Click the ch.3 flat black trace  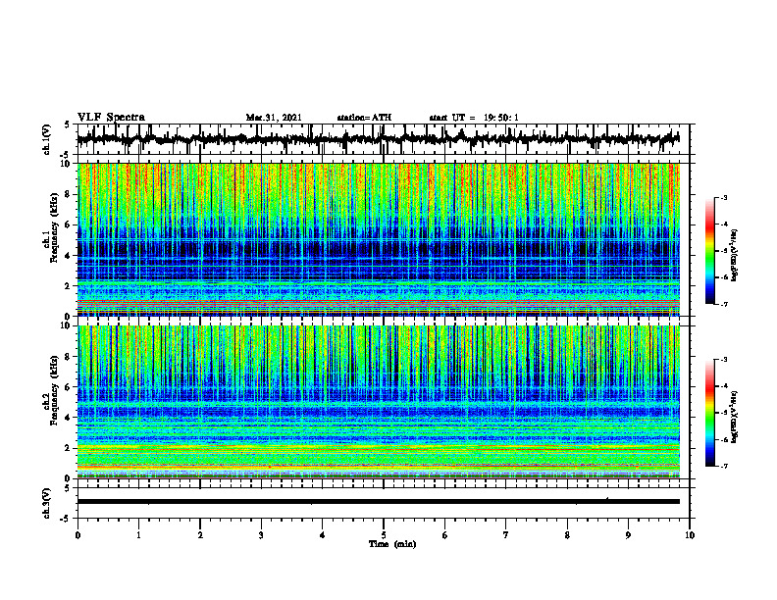coord(379,502)
